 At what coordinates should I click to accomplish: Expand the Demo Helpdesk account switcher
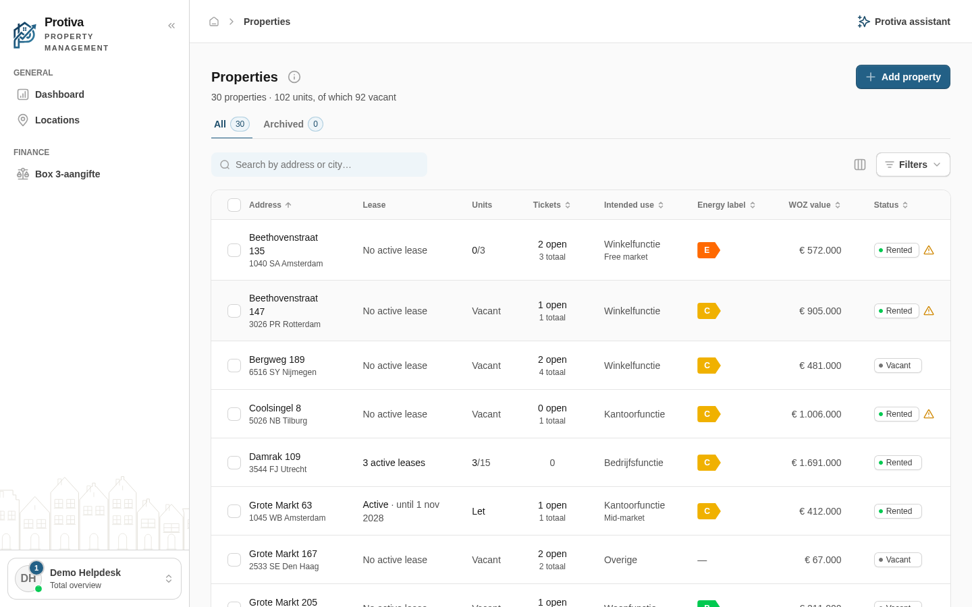(94, 579)
